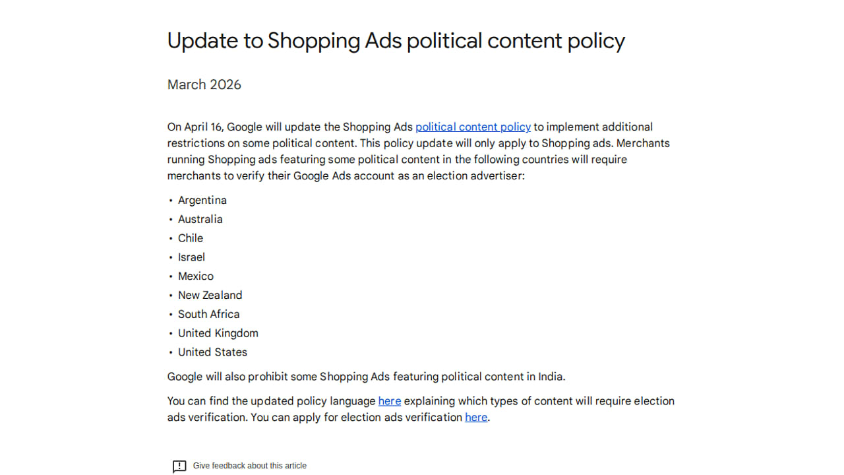Select the United Kingdom list item
844x475 pixels.
pos(218,333)
